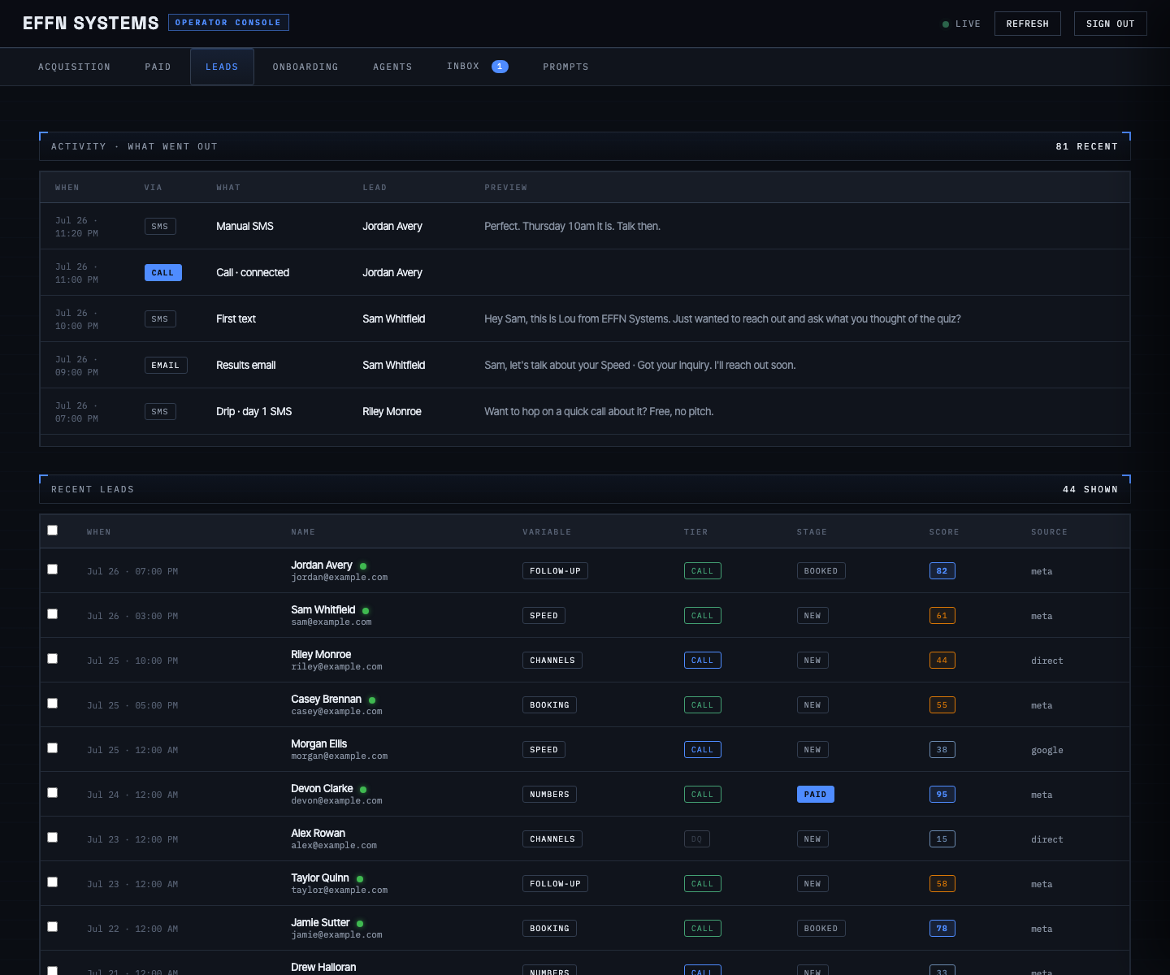Open the Agents tab

[x=392, y=67]
